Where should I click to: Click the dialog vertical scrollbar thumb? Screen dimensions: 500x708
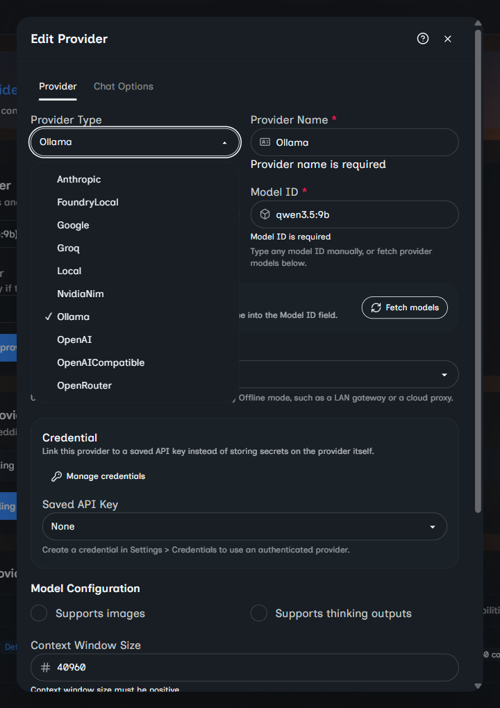[x=478, y=271]
